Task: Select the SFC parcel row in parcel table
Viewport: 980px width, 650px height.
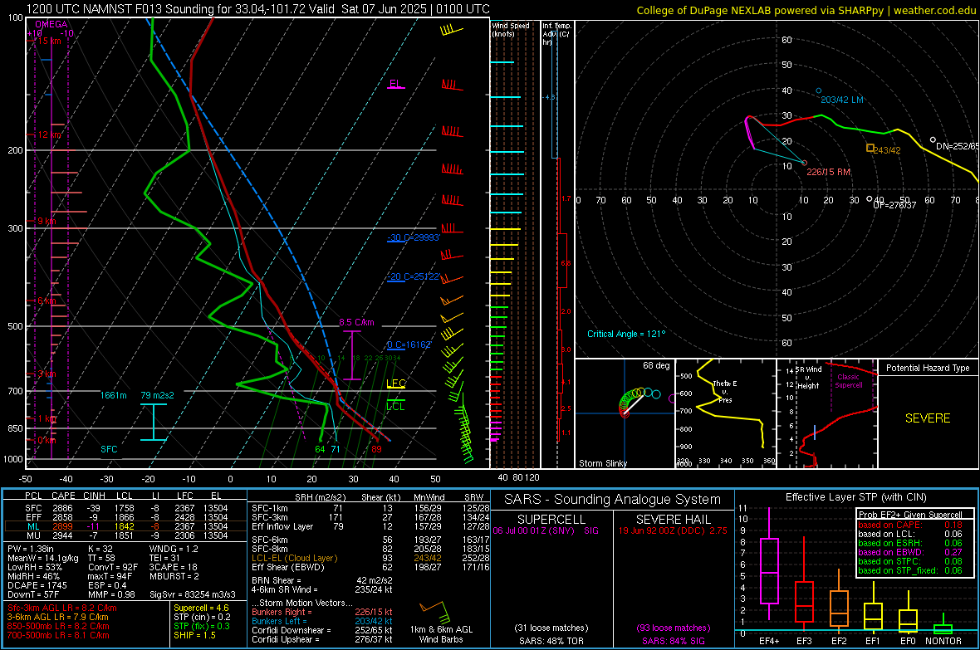Action: click(125, 509)
